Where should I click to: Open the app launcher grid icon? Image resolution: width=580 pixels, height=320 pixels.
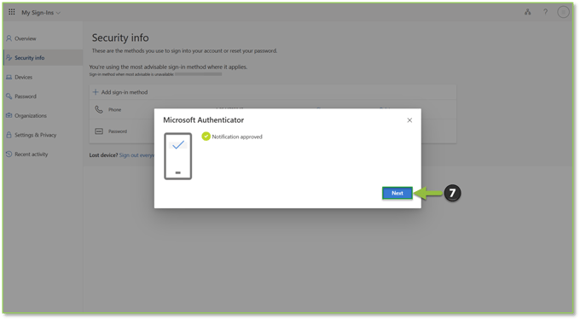pos(12,12)
